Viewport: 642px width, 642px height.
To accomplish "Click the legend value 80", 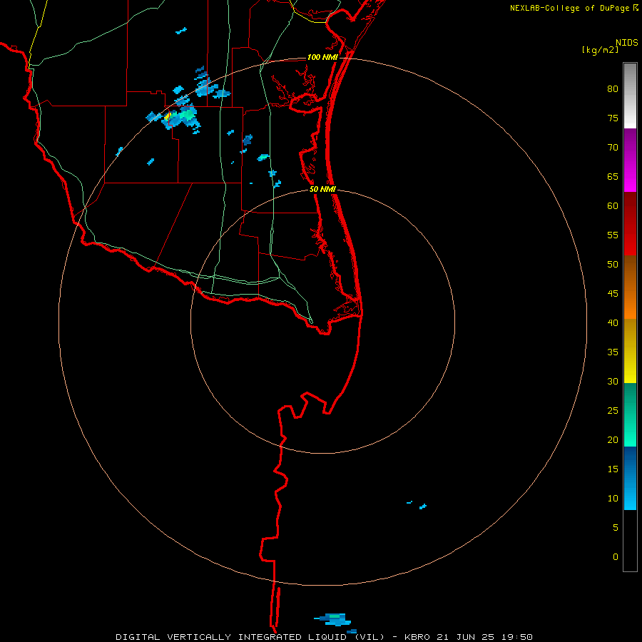I will 613,89.
